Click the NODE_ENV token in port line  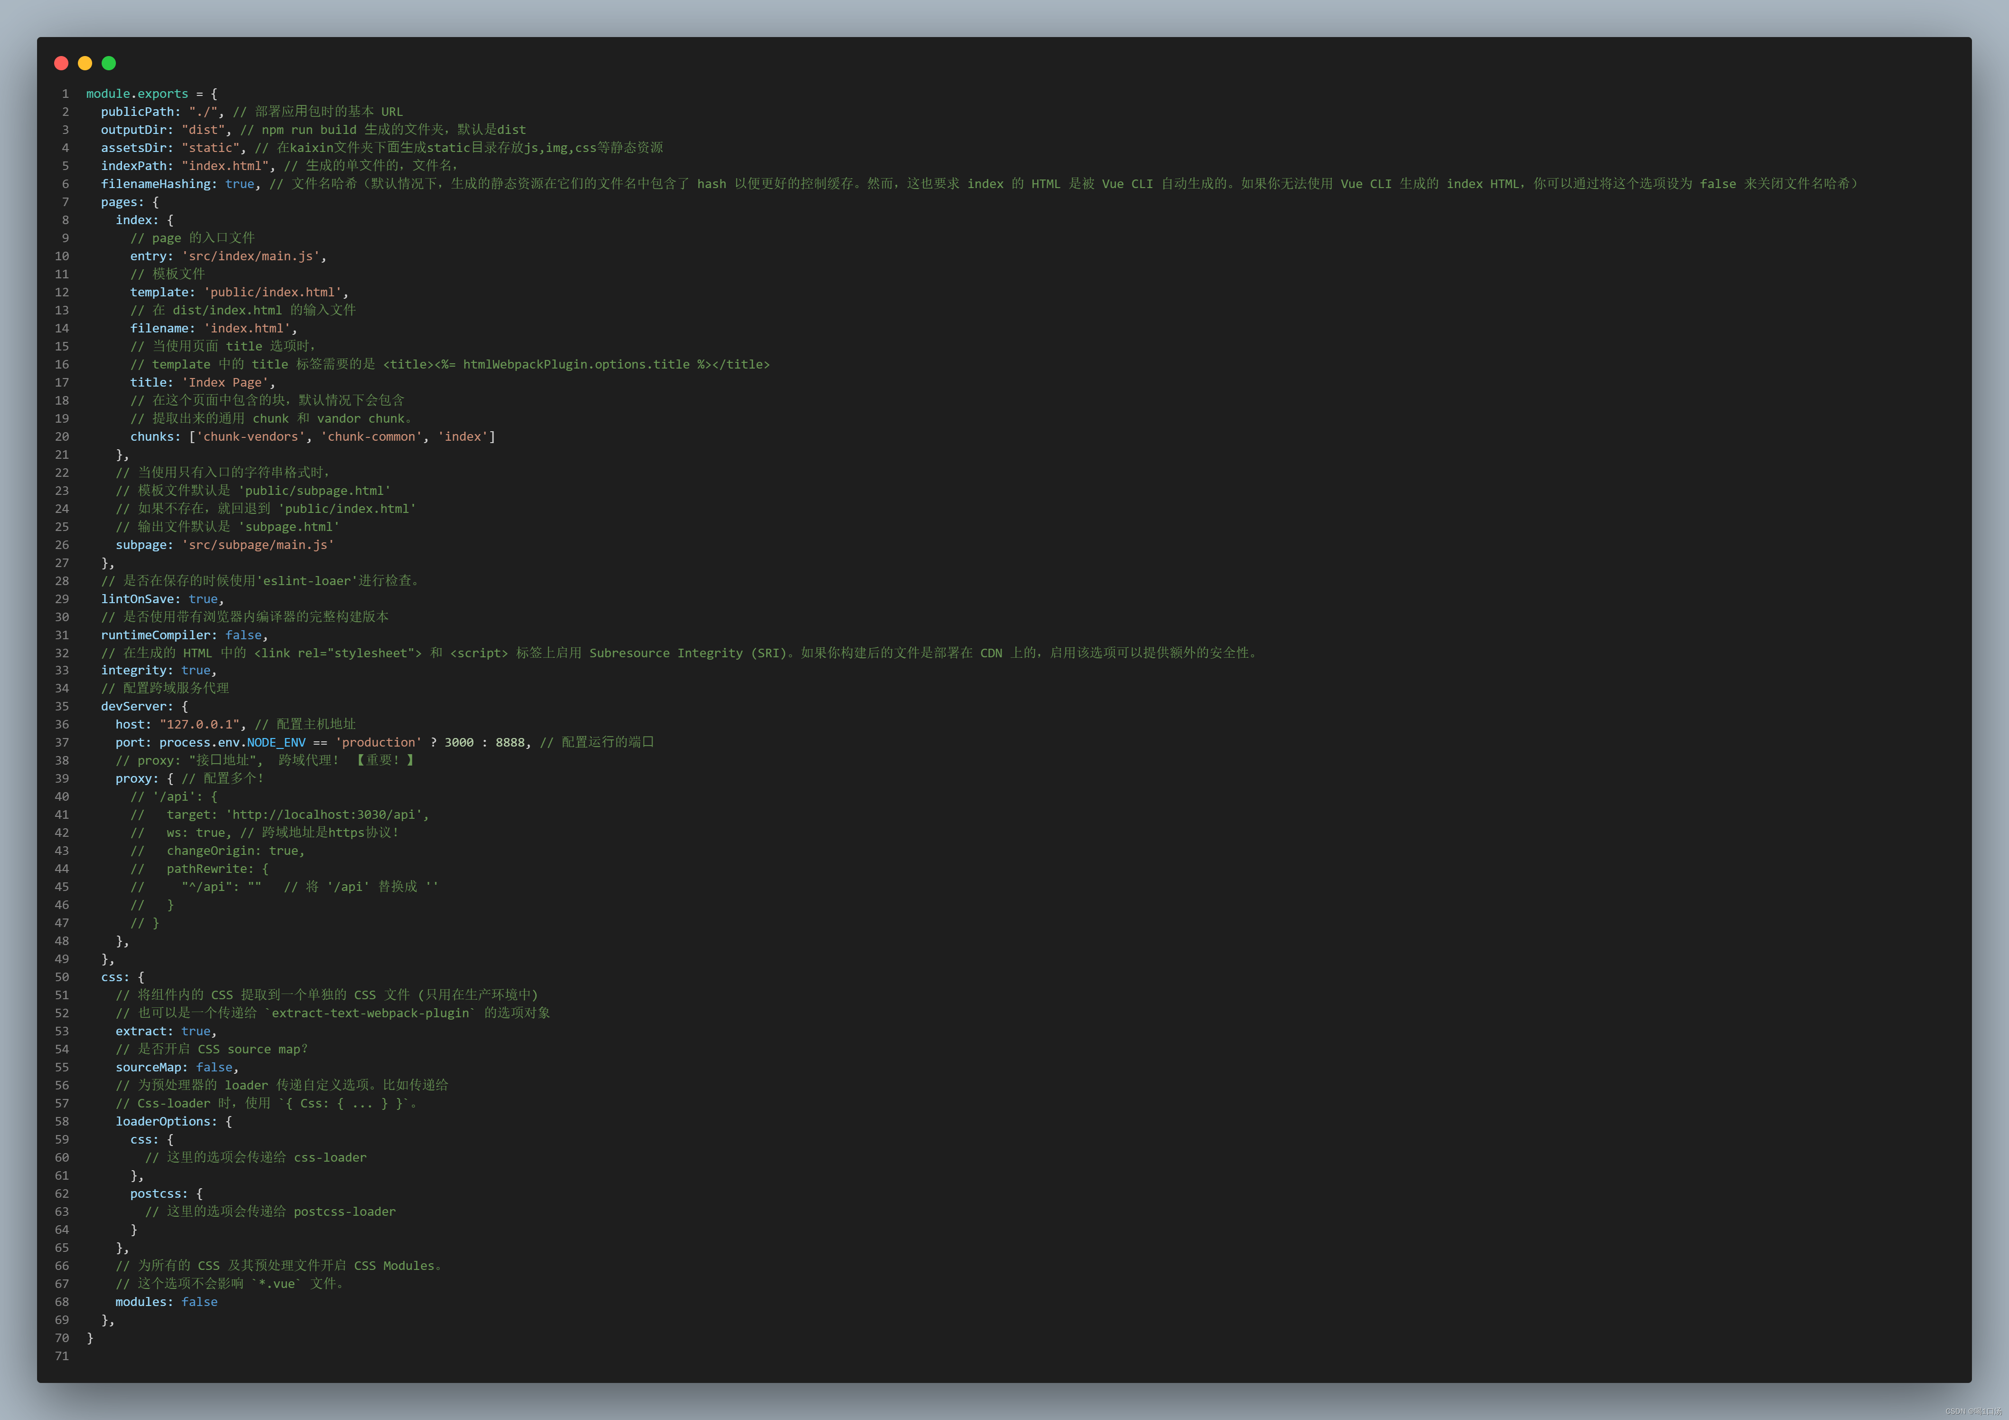click(x=275, y=742)
